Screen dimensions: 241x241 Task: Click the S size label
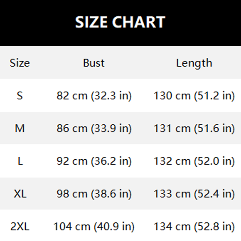coord(20,96)
